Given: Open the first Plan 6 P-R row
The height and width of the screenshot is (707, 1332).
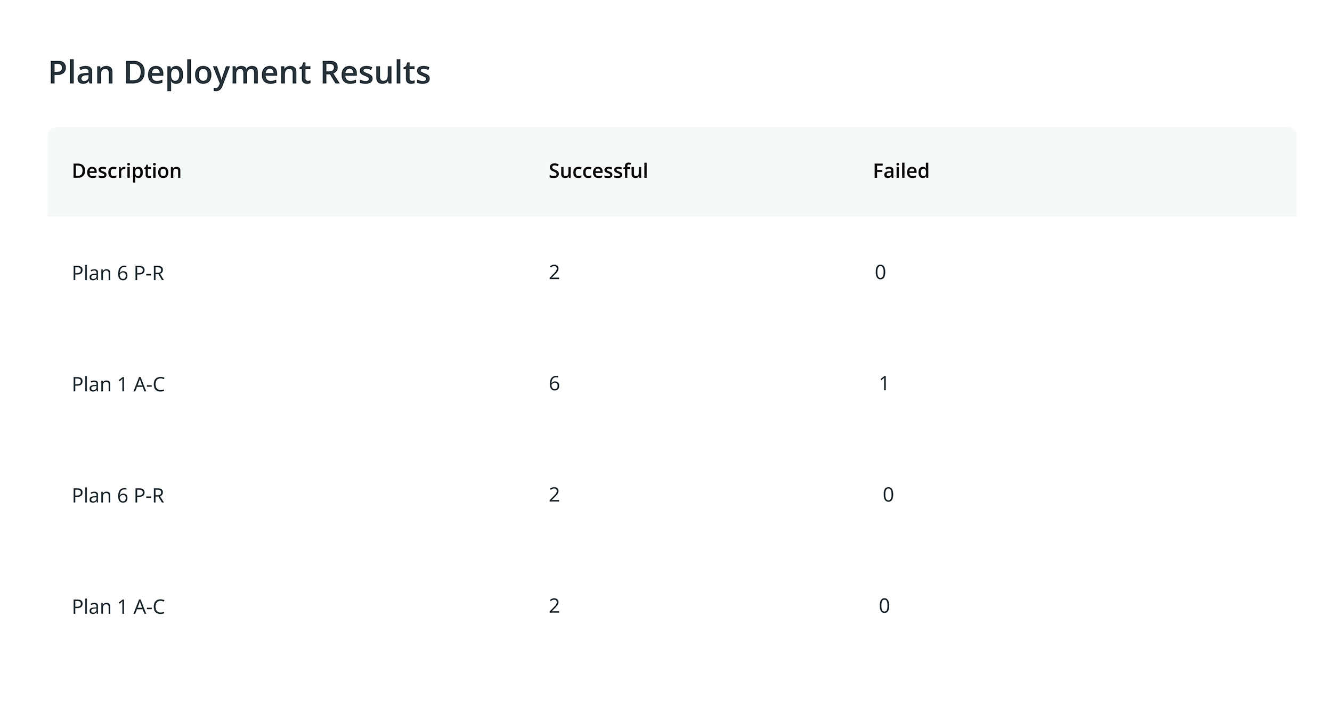Looking at the screenshot, I should (672, 273).
